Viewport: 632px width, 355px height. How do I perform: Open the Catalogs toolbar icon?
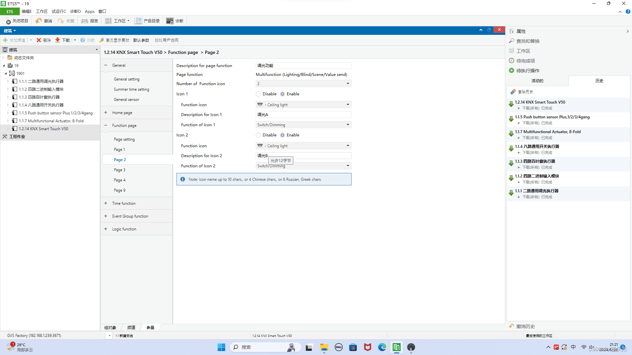coord(138,21)
